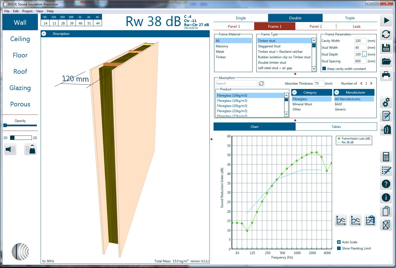The height and width of the screenshot is (268, 396).
Task: Click the loudspeaker auralisation icon
Action: (10, 149)
